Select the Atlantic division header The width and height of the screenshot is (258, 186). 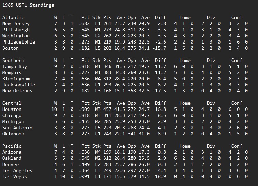pyautogui.click(x=13, y=17)
